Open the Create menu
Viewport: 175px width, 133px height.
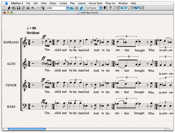[x=63, y=3]
